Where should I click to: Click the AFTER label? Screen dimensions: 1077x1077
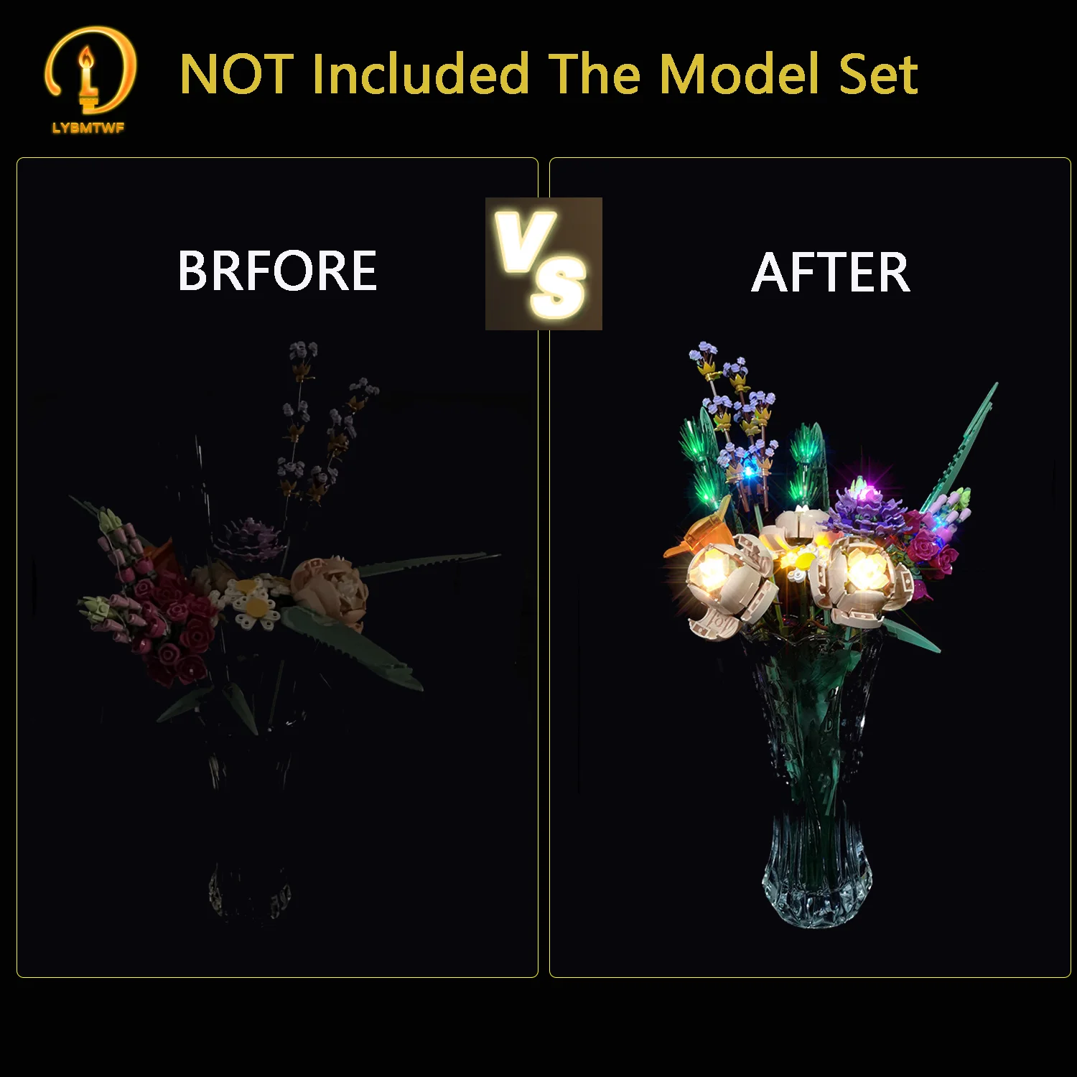pyautogui.click(x=831, y=273)
